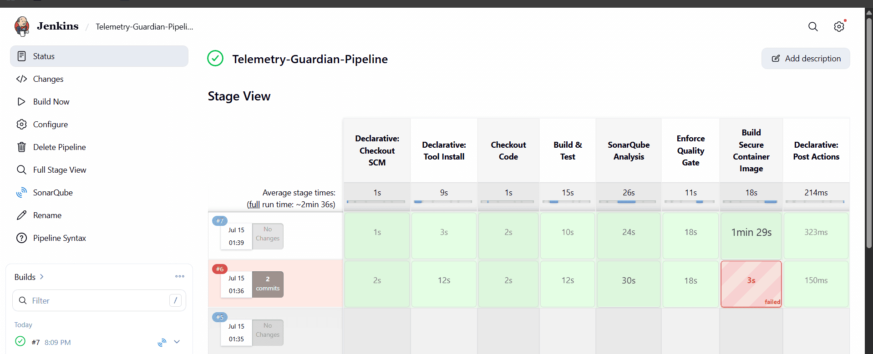Click the Jenkins butler logo
The image size is (873, 354).
tap(22, 26)
